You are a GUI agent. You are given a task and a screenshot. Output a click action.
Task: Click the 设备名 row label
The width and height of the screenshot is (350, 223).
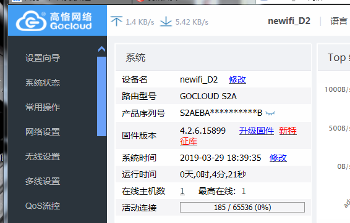[135, 79]
